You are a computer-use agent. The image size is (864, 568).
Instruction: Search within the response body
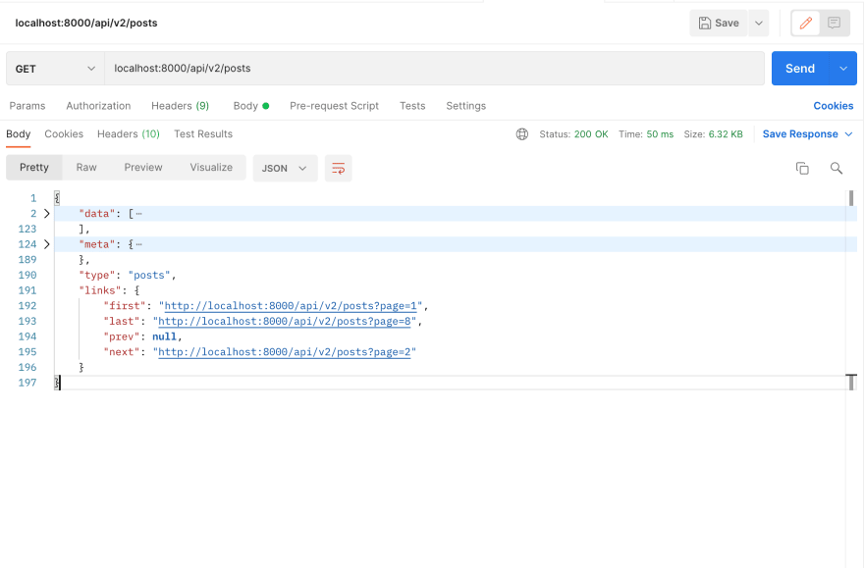(x=836, y=167)
